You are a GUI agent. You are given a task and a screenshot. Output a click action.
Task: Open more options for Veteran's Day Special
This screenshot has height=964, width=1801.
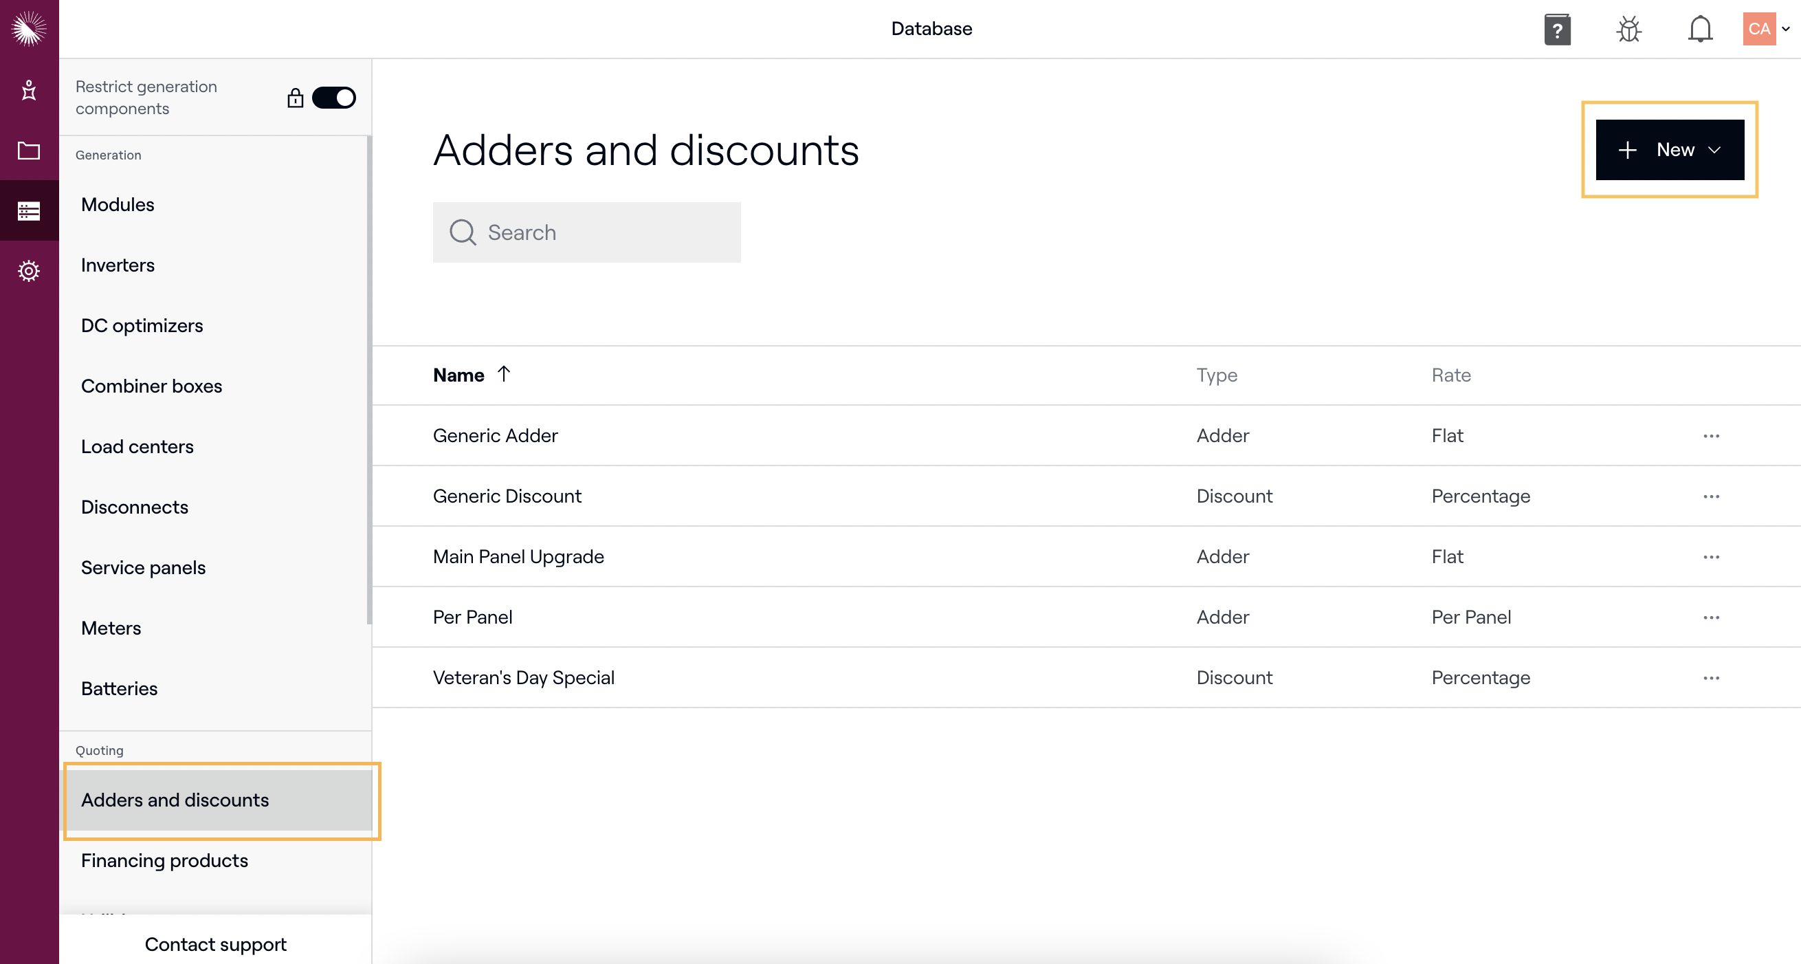pyautogui.click(x=1711, y=678)
